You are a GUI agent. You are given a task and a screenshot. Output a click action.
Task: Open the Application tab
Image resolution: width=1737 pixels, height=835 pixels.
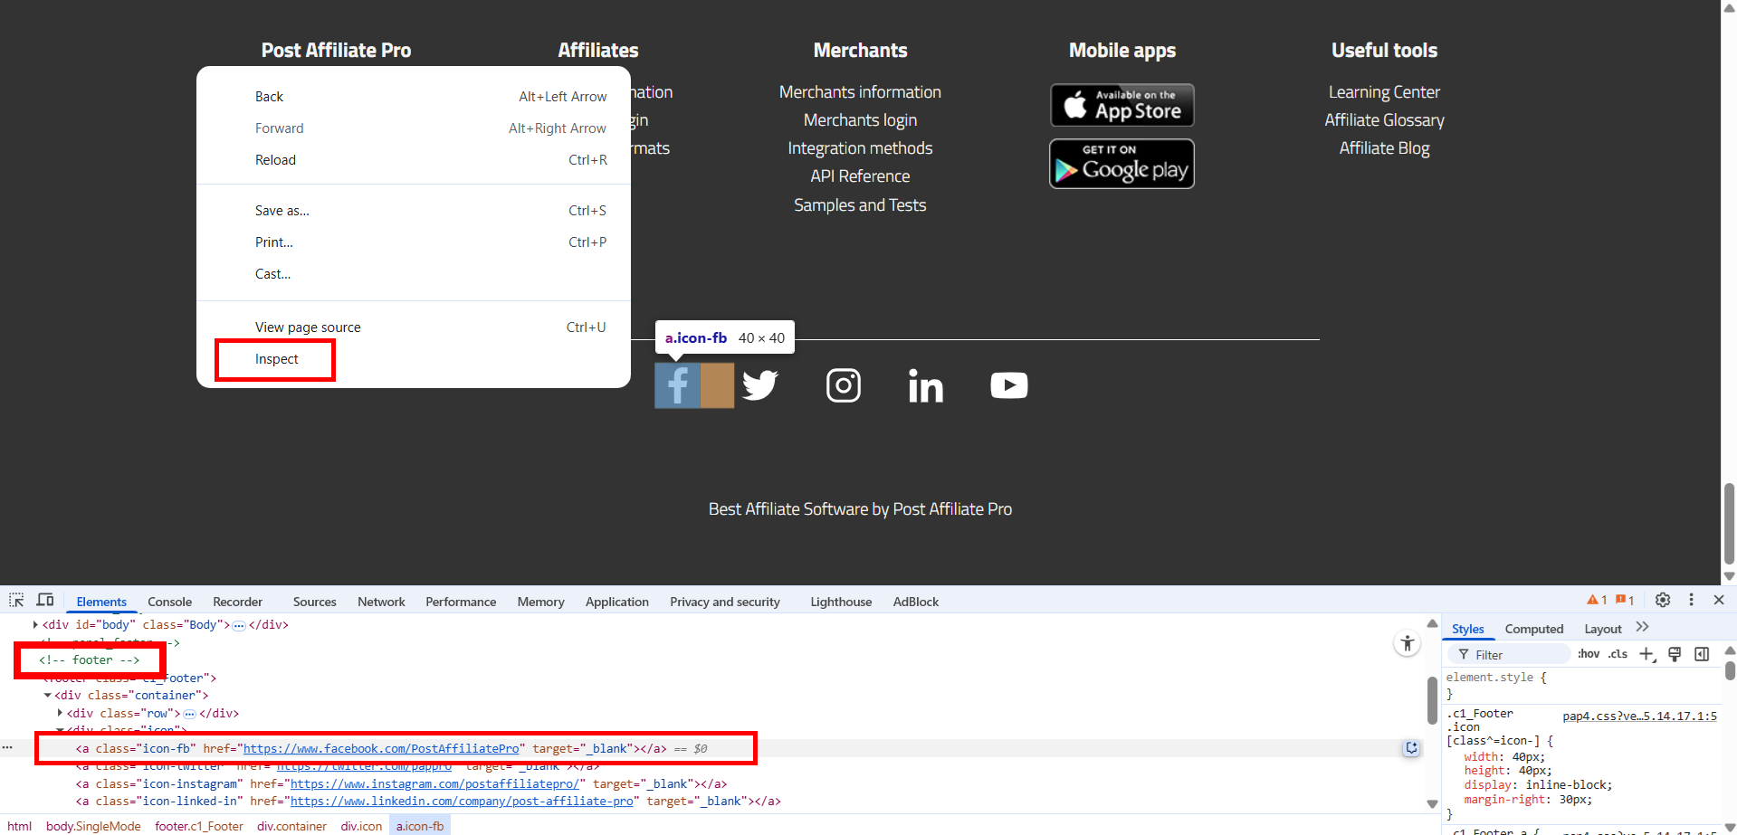[x=617, y=602]
